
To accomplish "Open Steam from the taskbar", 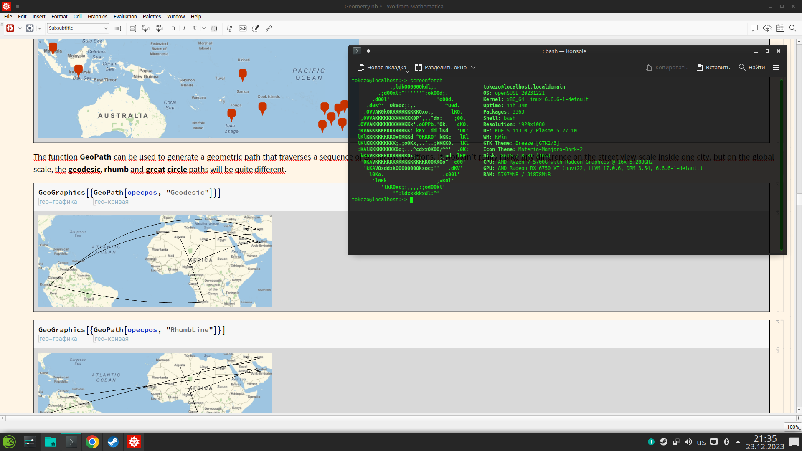I will pos(113,442).
